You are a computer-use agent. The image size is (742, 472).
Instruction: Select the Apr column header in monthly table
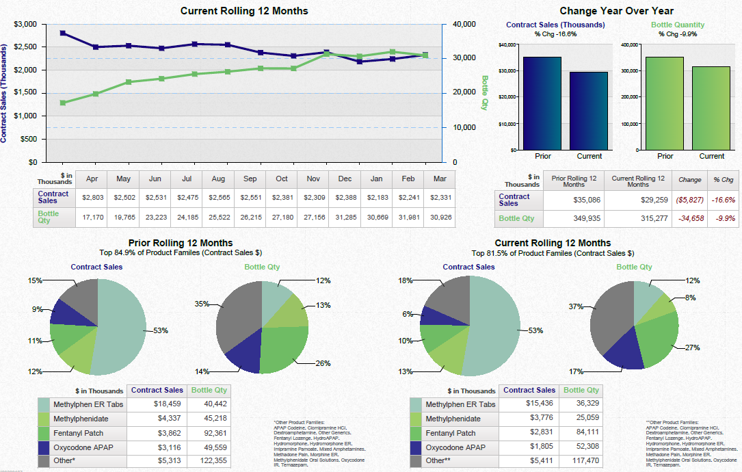(92, 179)
